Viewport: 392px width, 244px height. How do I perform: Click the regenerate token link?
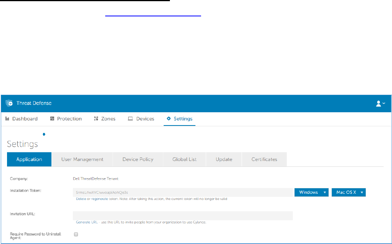(100, 199)
